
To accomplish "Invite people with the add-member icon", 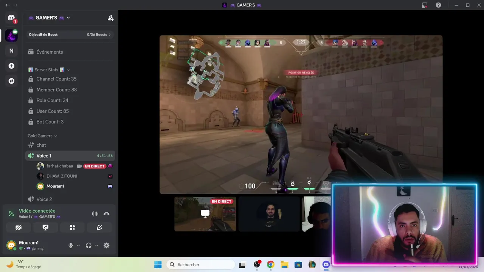I will click(110, 18).
